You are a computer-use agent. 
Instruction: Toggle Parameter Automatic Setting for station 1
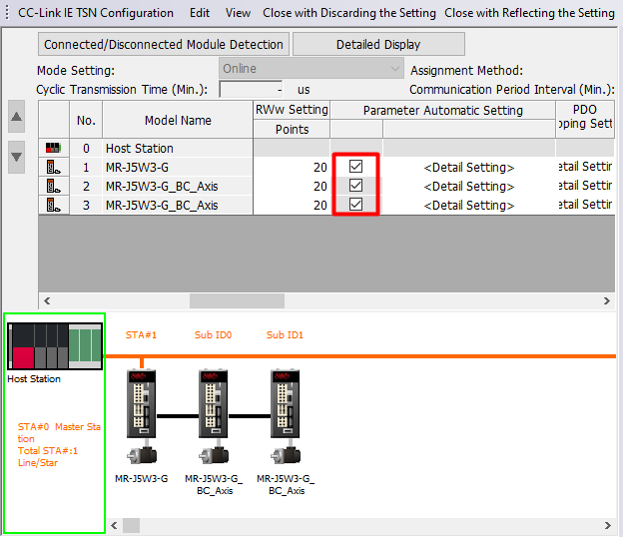pos(355,167)
